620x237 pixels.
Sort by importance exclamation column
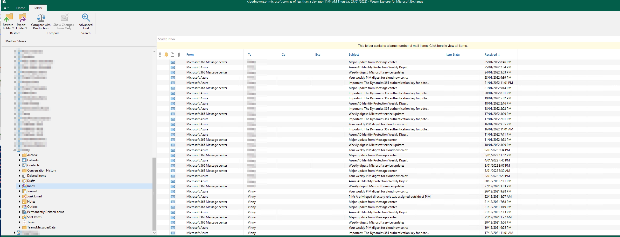point(160,55)
